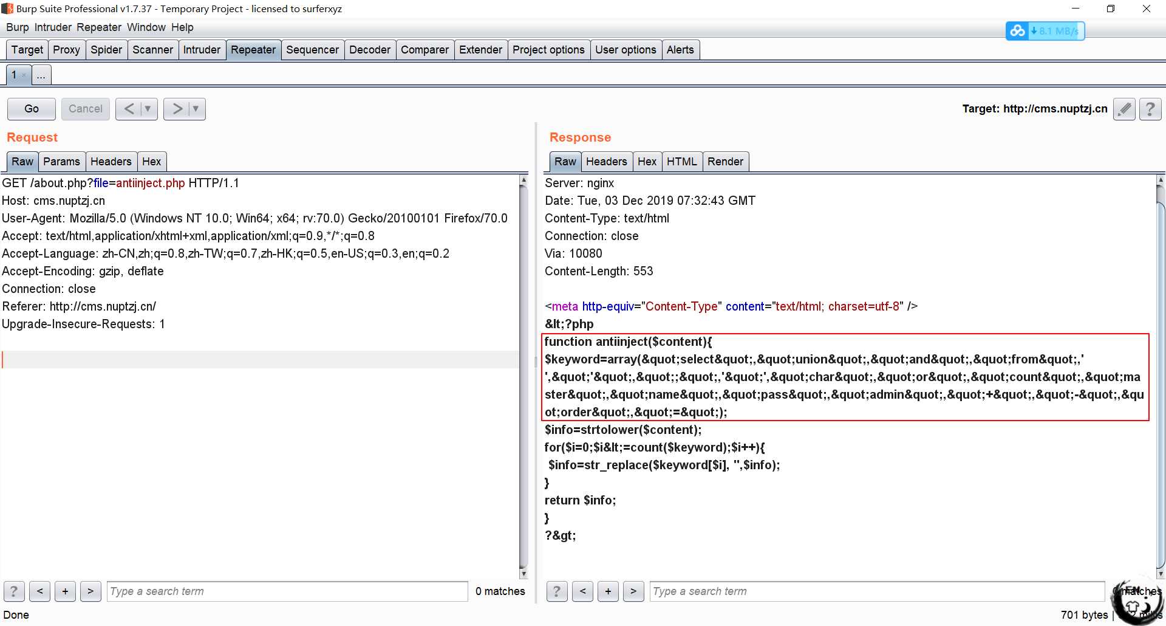The height and width of the screenshot is (626, 1166).
Task: Open the back history dropdown arrow
Action: [148, 109]
